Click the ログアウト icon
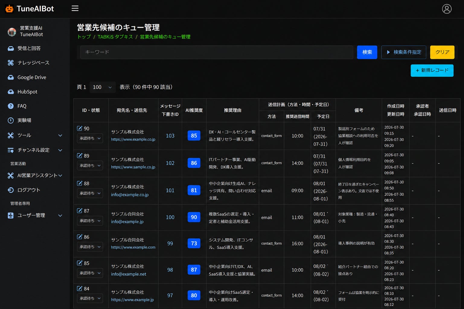 tap(11, 190)
